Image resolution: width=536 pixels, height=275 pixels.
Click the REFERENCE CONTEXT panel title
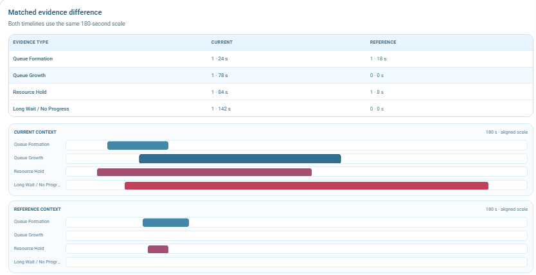pos(37,209)
